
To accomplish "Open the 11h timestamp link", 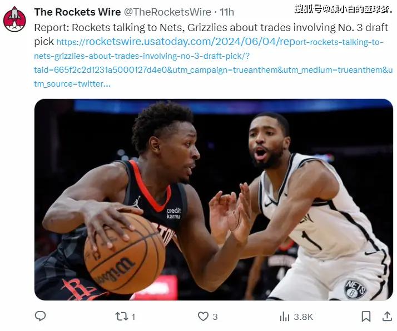I will coord(227,12).
